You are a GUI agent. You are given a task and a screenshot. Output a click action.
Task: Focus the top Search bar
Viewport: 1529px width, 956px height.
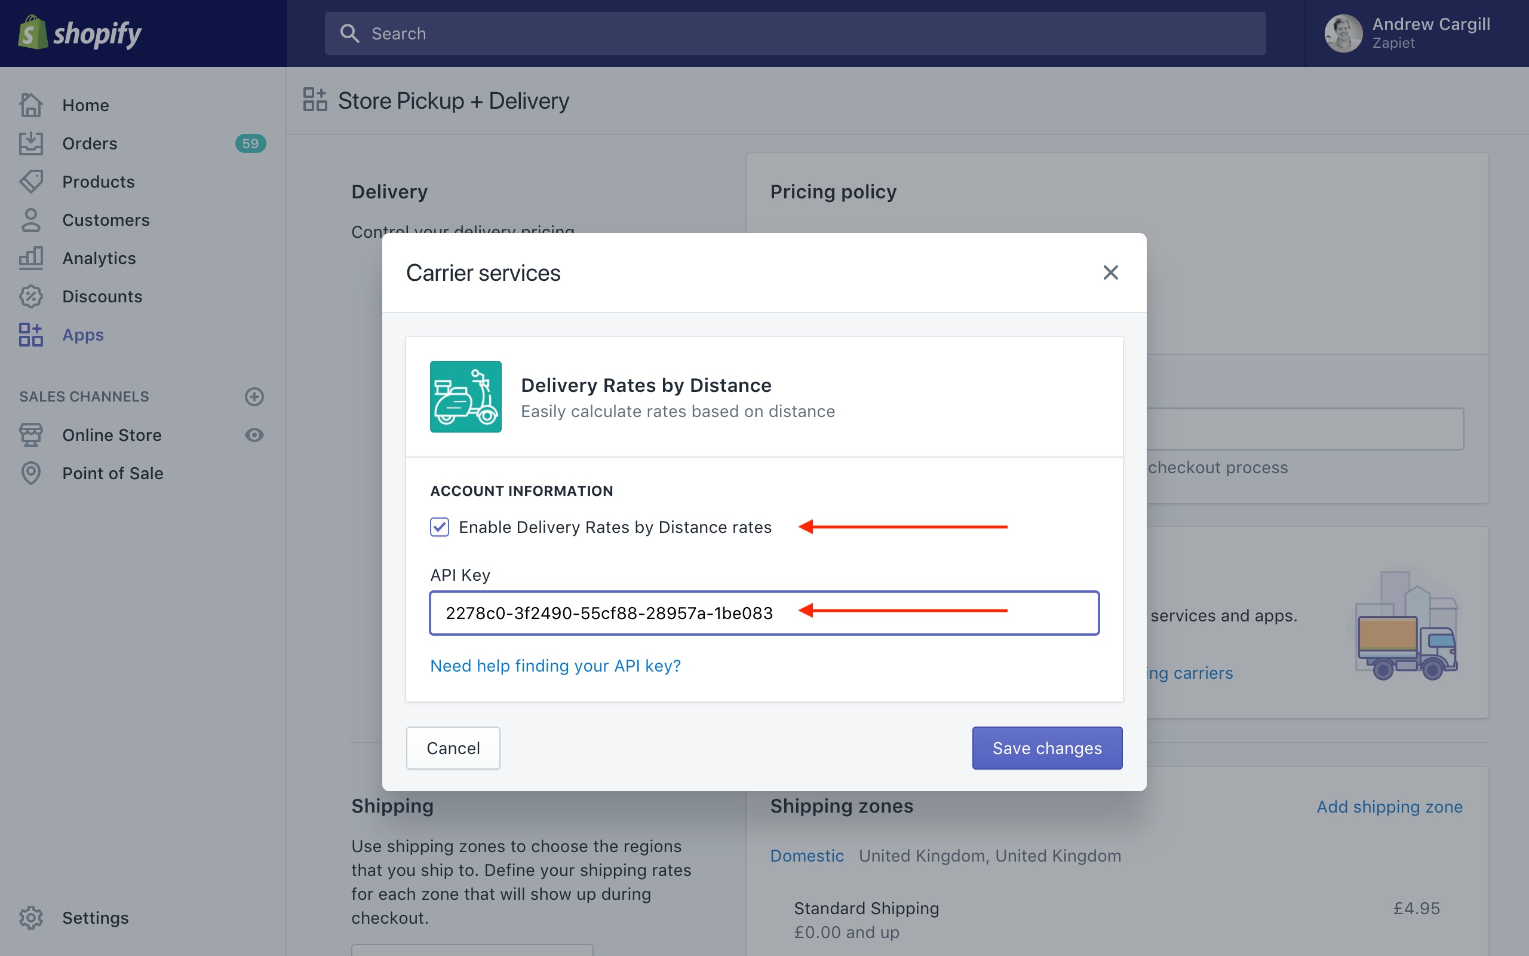795,33
